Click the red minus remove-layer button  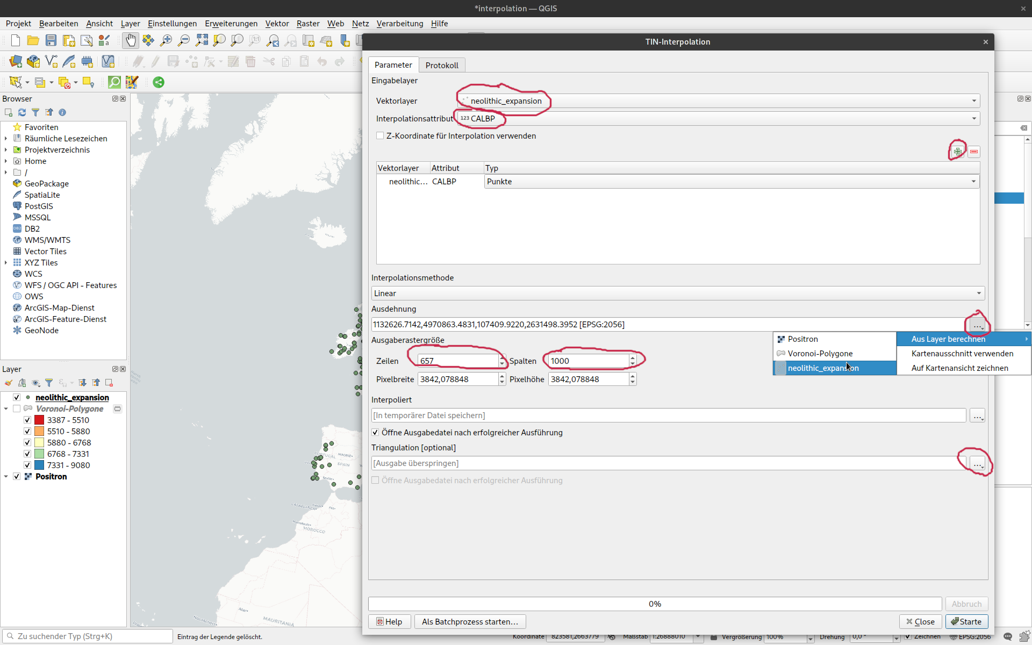pyautogui.click(x=974, y=152)
